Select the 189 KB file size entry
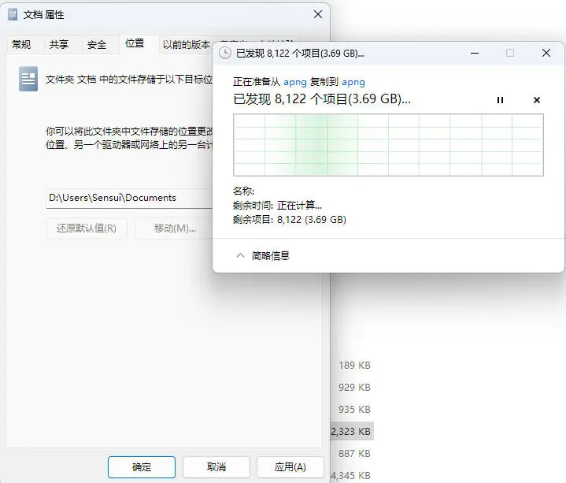 354,366
